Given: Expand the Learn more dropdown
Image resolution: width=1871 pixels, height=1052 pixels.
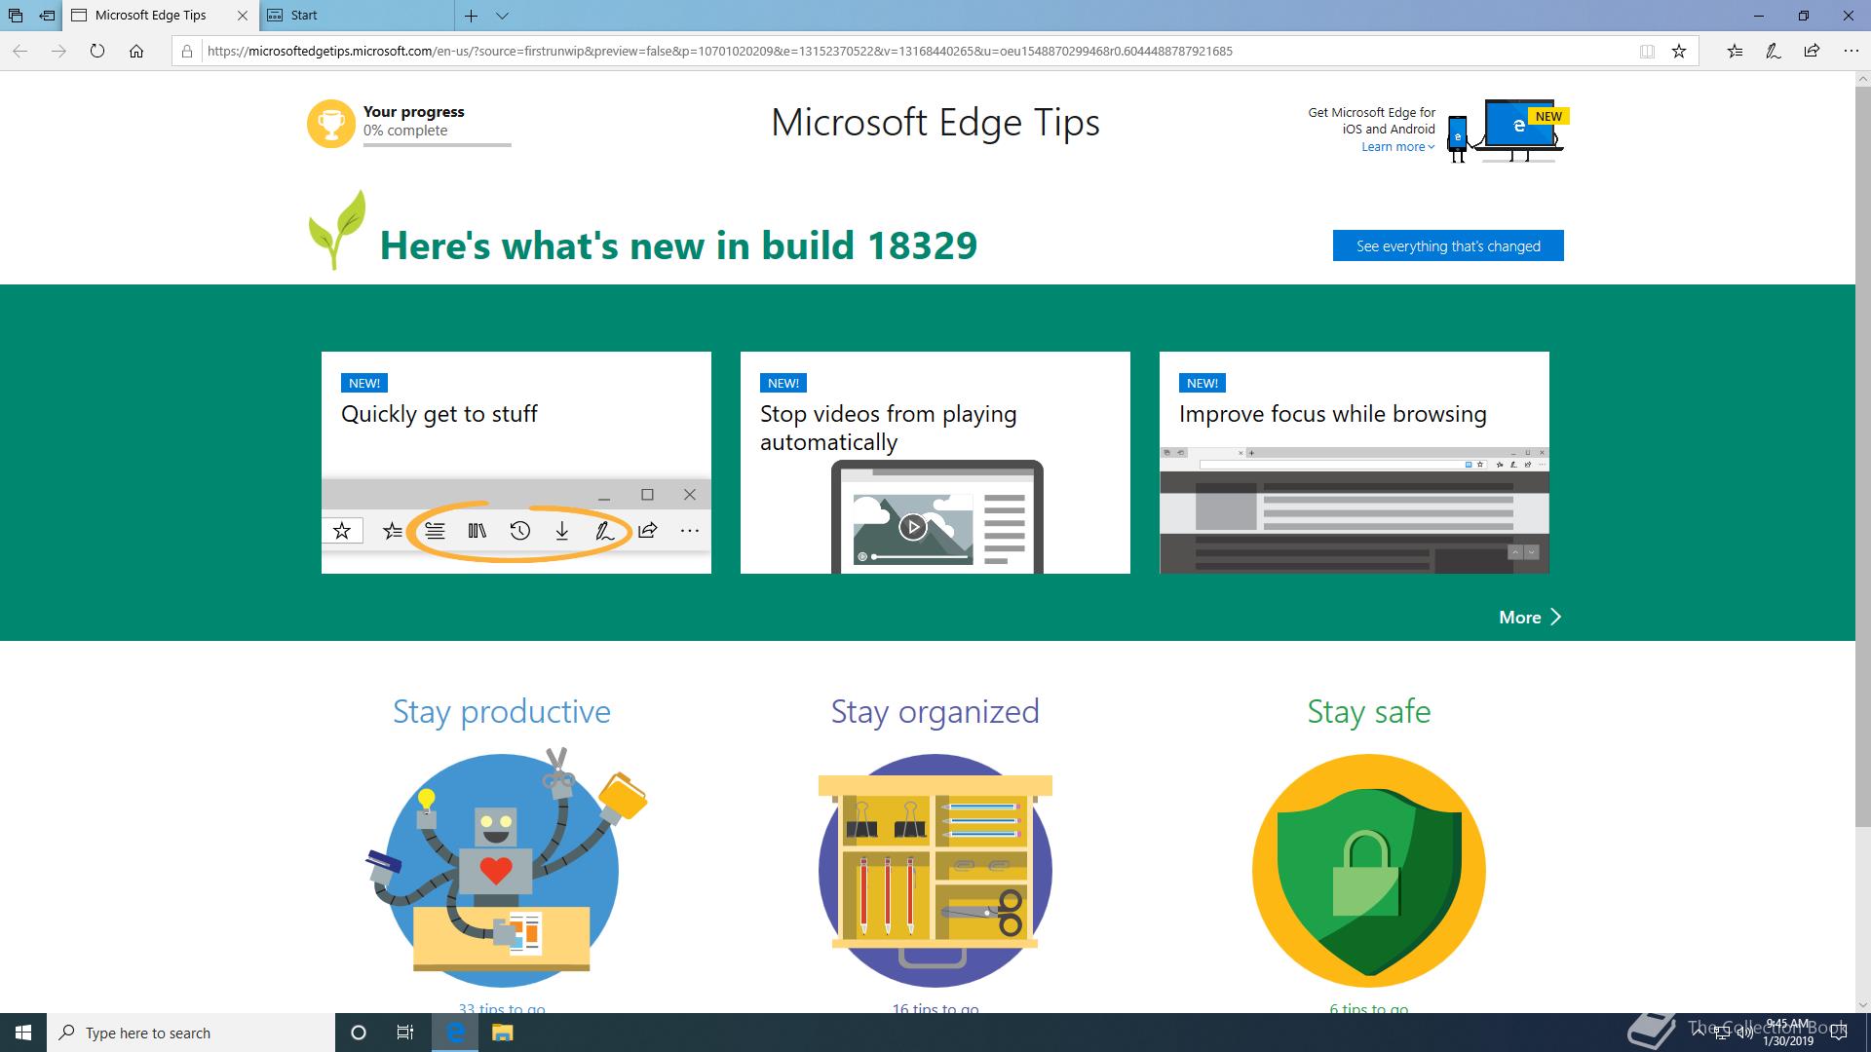Looking at the screenshot, I should [x=1397, y=147].
